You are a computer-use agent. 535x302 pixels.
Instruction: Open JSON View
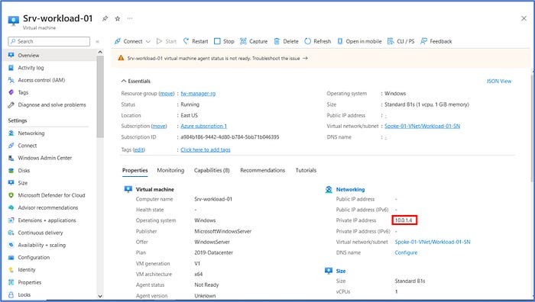(x=499, y=81)
